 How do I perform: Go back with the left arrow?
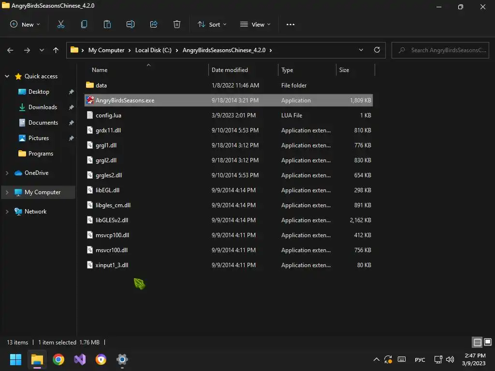point(10,50)
